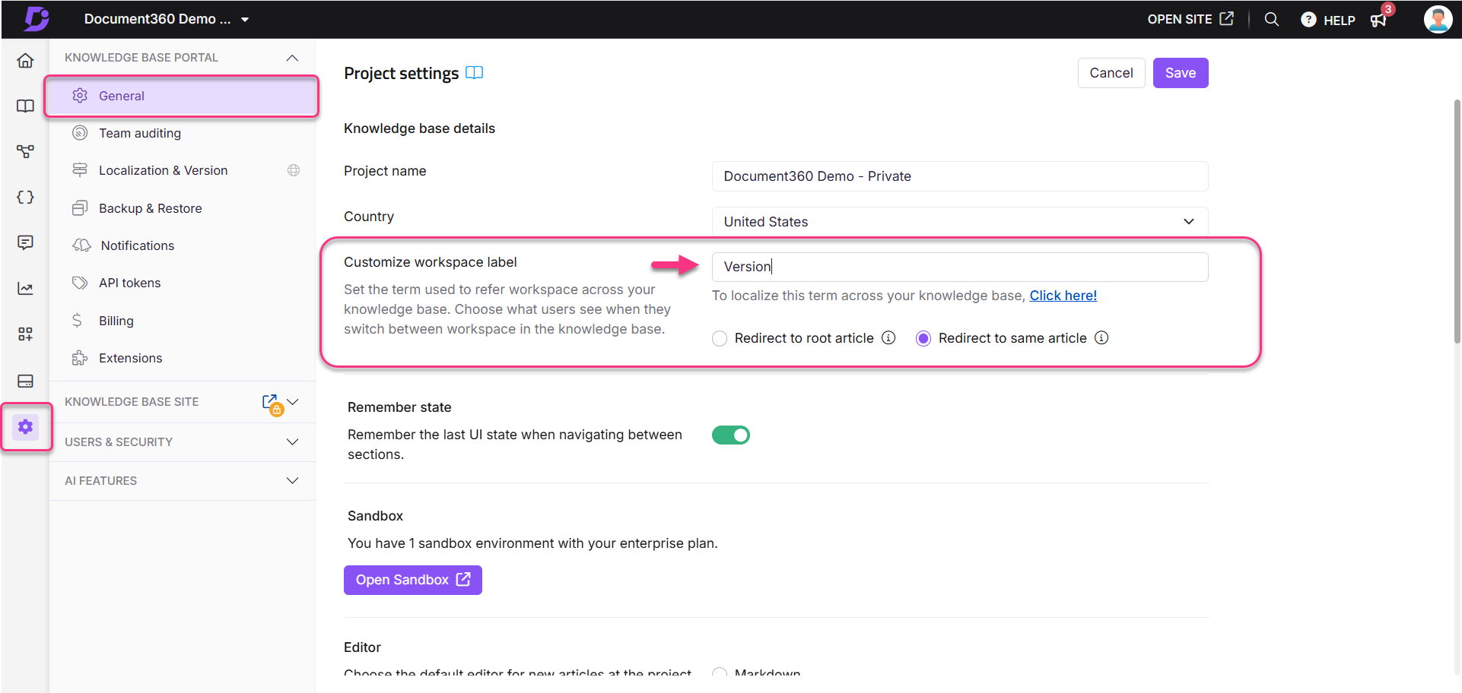Click the Save button
Screen dimensions: 1462x693
1181,73
